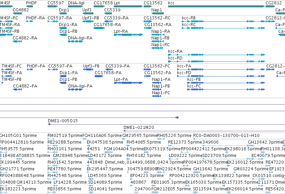
Task: Click the Nap1 gene feature
Action: click(x=158, y=13)
